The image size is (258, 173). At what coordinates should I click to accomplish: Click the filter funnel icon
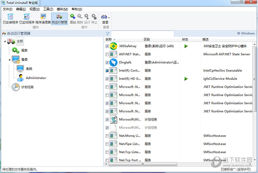[x=107, y=33]
